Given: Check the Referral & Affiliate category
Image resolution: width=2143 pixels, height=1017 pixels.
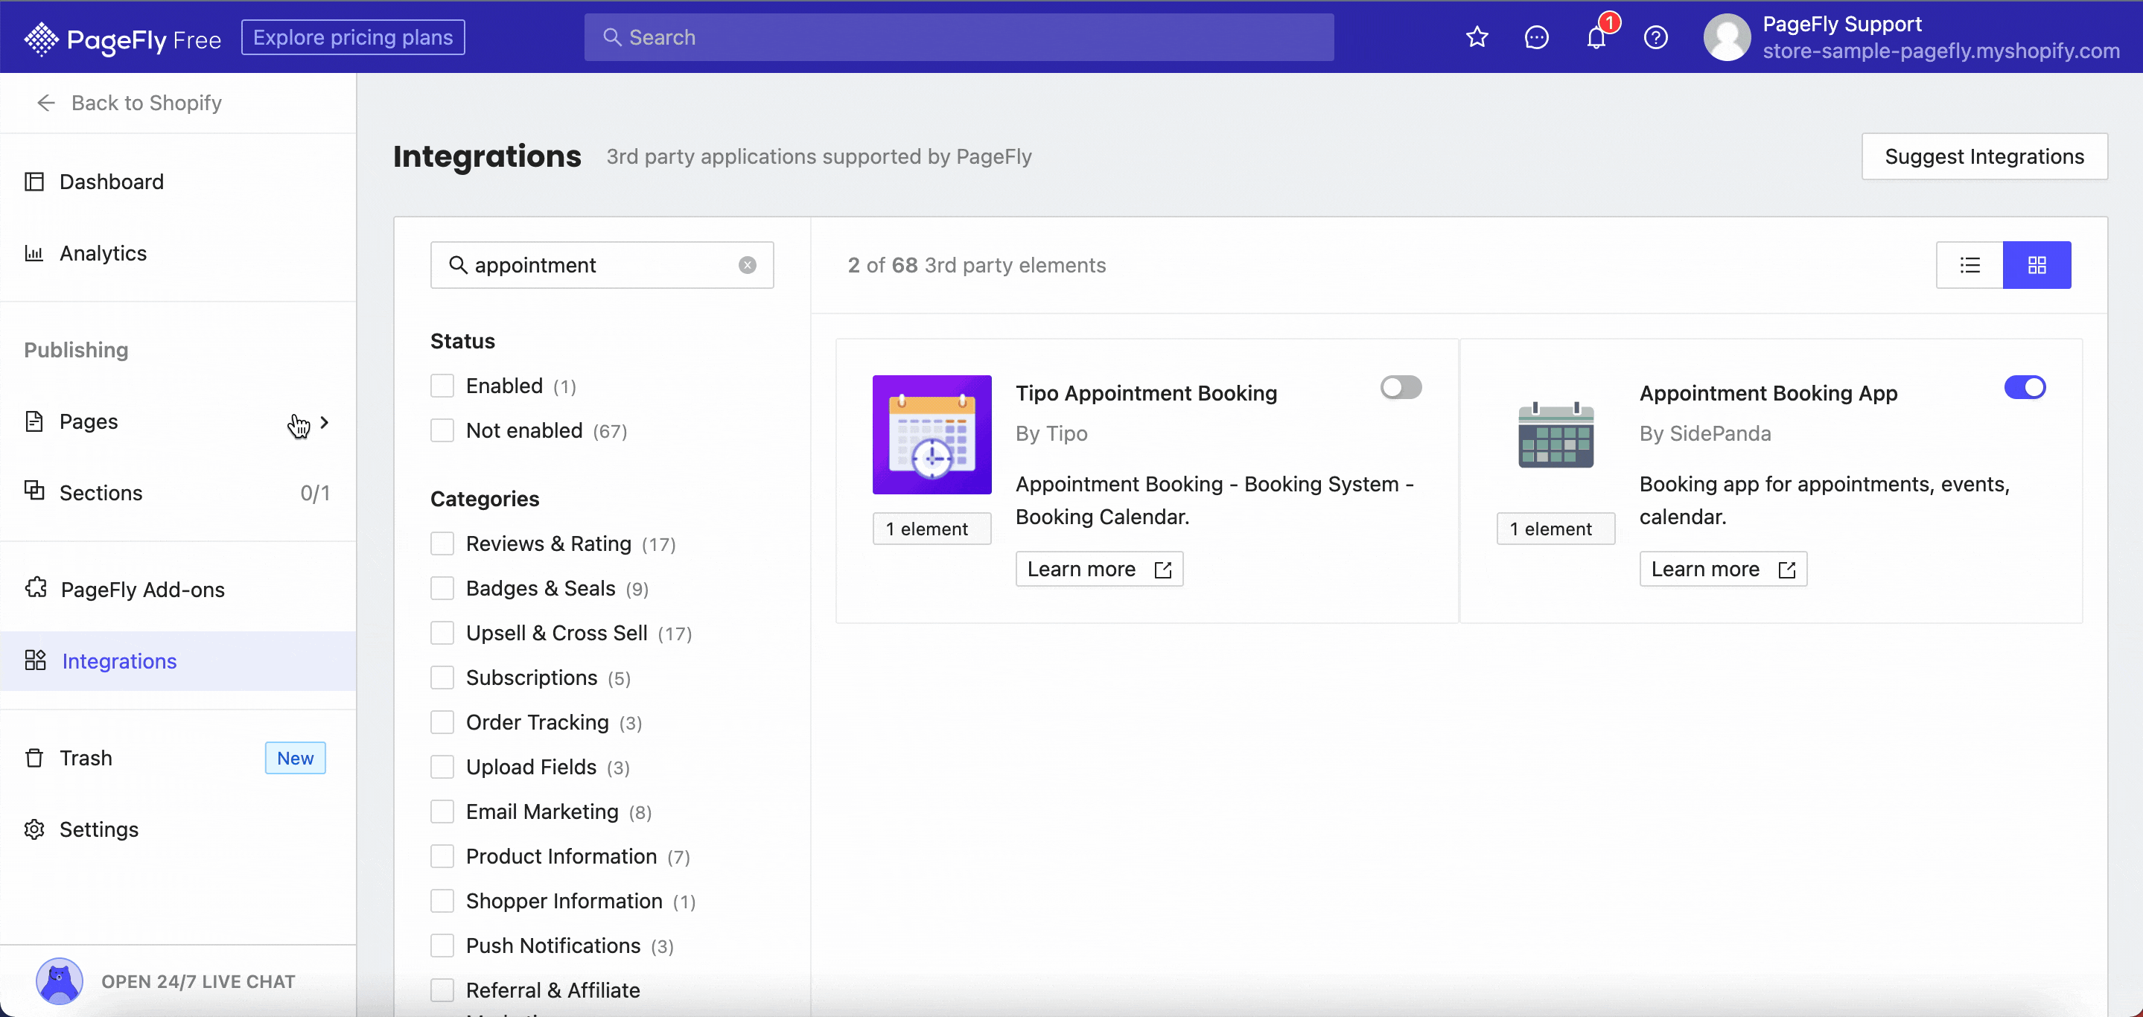Looking at the screenshot, I should pyautogui.click(x=442, y=990).
